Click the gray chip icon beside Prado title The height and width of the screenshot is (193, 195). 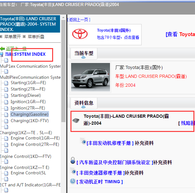(76, 121)
